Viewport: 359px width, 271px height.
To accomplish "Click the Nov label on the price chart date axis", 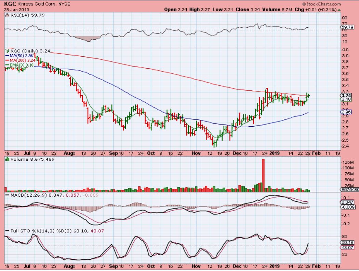I will pos(196,153).
